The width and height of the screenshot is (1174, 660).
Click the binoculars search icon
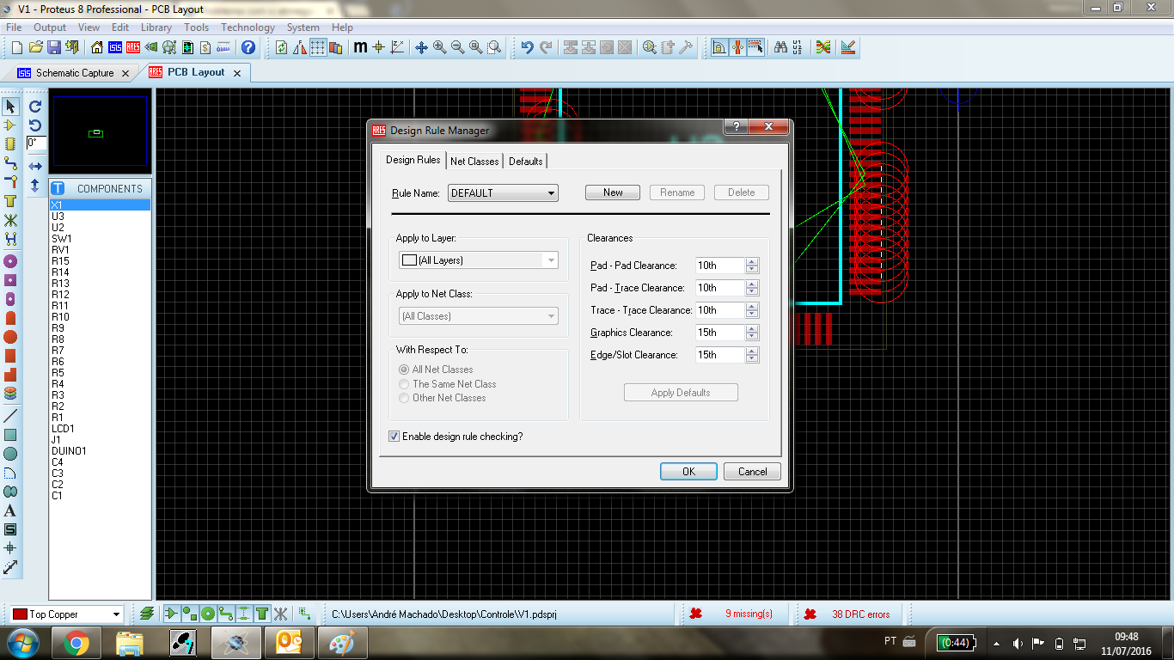click(x=780, y=47)
